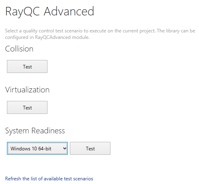The width and height of the screenshot is (199, 184).
Task: Refresh the list of available test scenarios
Action: [49, 179]
